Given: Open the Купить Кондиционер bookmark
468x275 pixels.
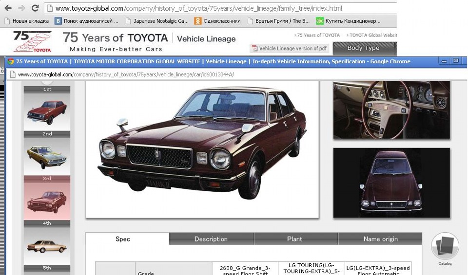Looking at the screenshot, I should pyautogui.click(x=348, y=21).
